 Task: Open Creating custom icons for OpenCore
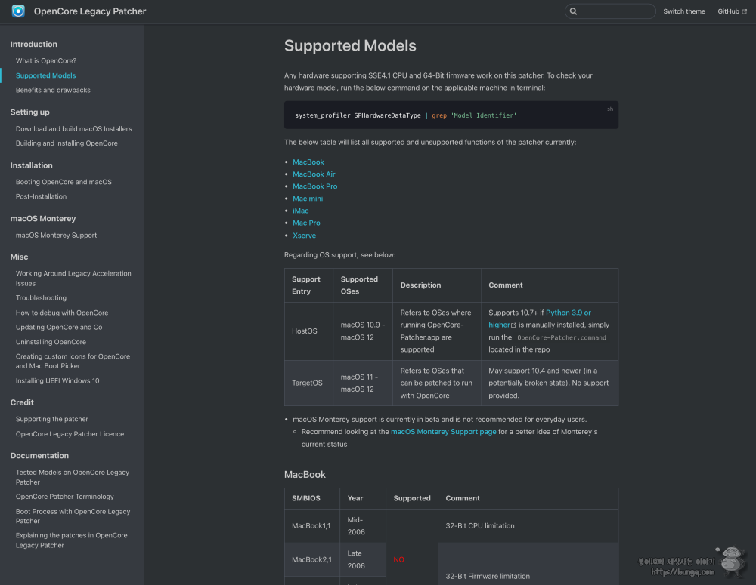coord(73,361)
